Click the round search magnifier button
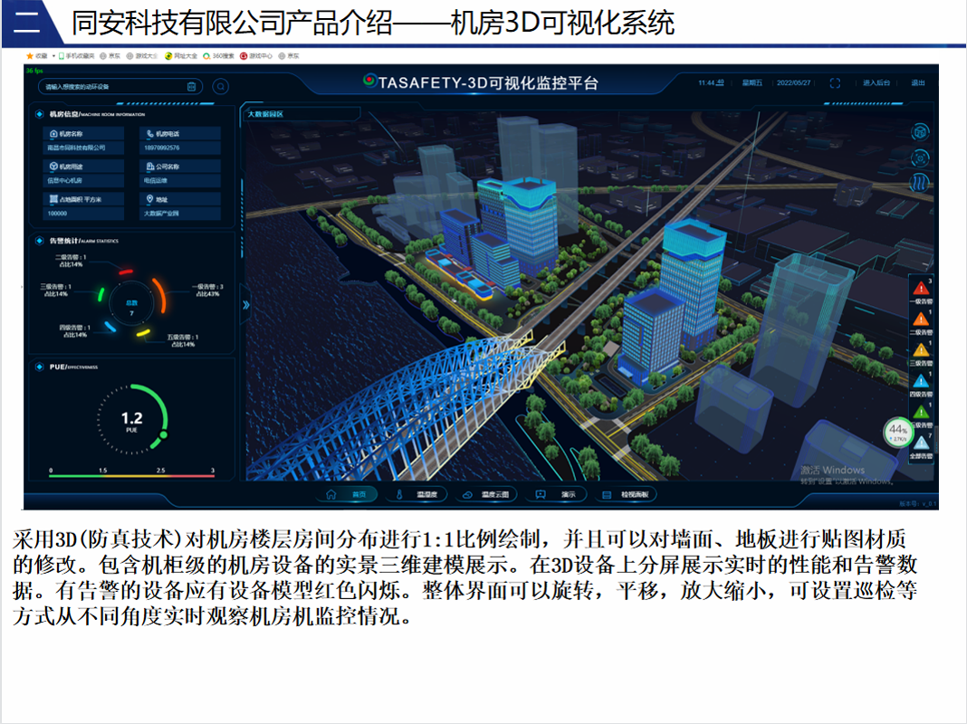 (221, 87)
